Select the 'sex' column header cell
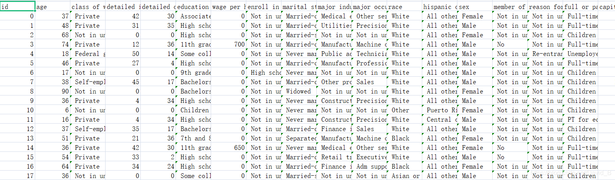The image size is (615, 180). click(475, 7)
